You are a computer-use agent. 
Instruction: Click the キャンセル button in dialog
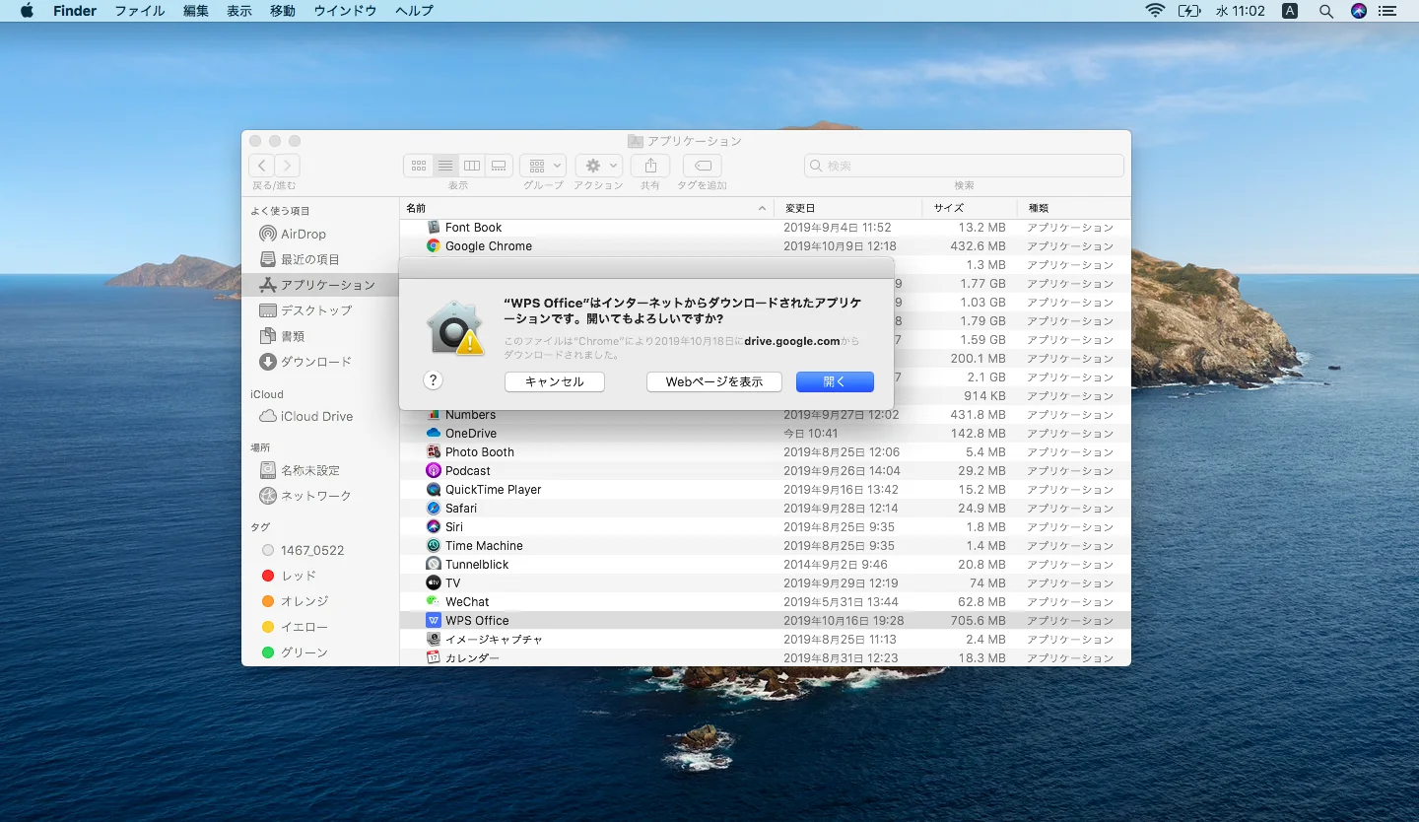[x=555, y=381]
